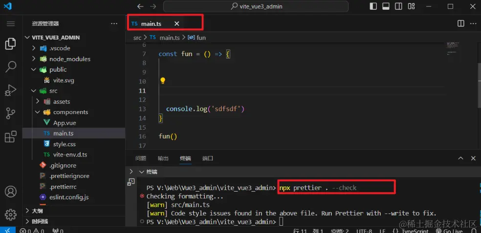Open the Search view in activity bar

coord(10,67)
